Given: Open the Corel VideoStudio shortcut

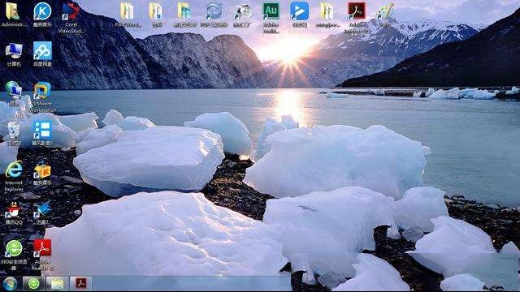Looking at the screenshot, I should tap(71, 18).
